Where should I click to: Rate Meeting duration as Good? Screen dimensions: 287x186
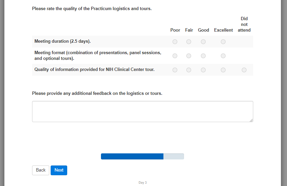[203, 42]
